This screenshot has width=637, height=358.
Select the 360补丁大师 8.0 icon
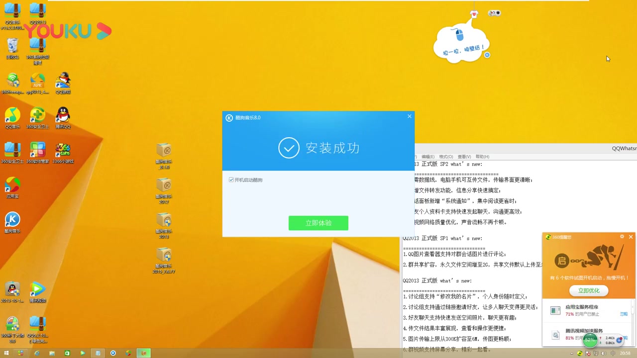tap(12, 330)
